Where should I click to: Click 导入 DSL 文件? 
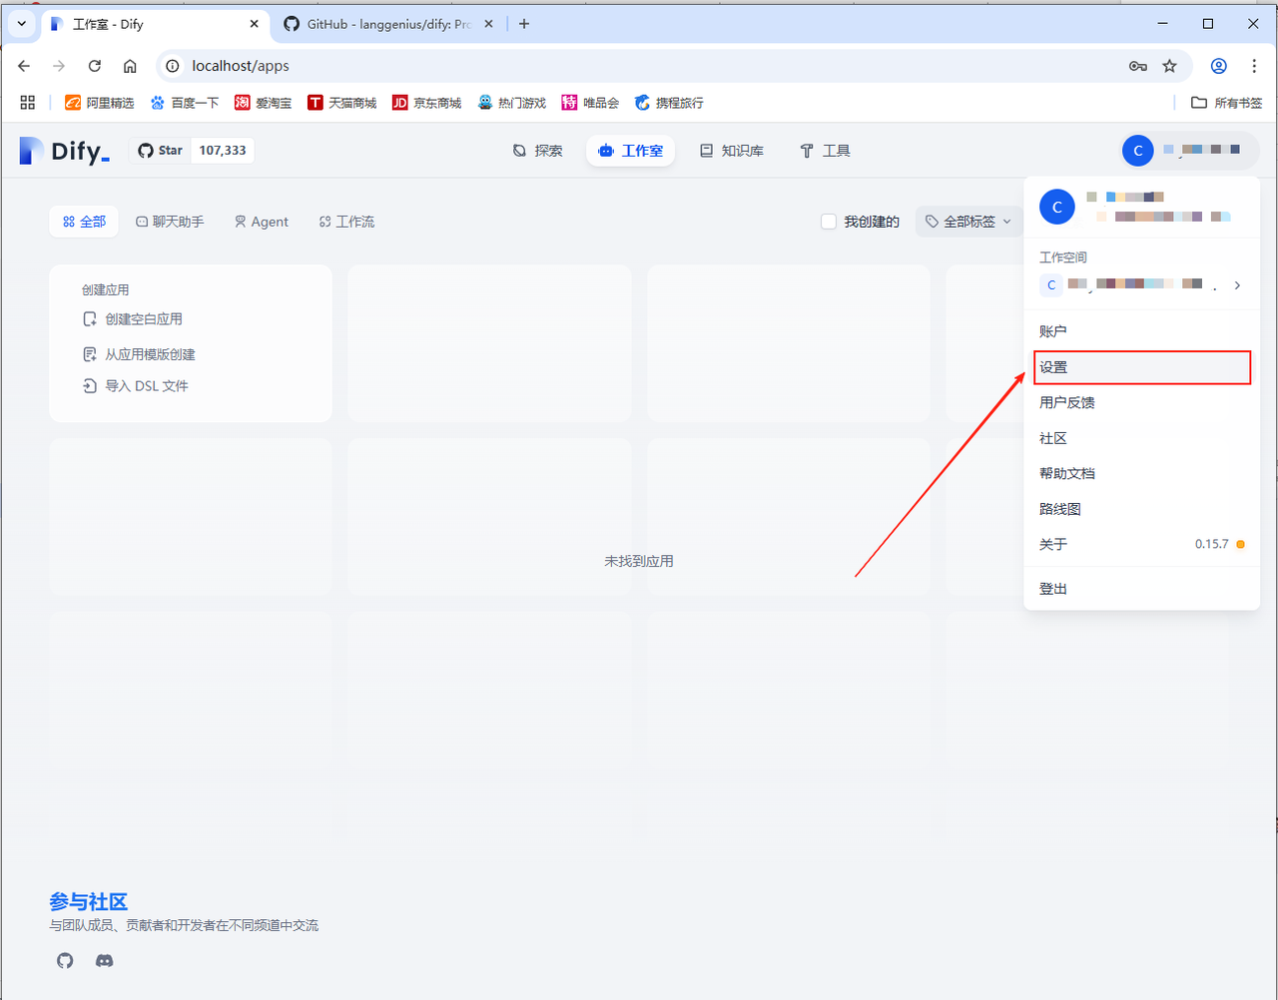pyautogui.click(x=146, y=386)
